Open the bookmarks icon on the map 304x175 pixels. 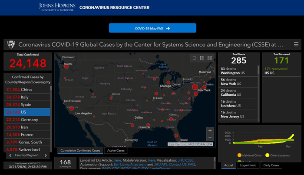(x=194, y=58)
